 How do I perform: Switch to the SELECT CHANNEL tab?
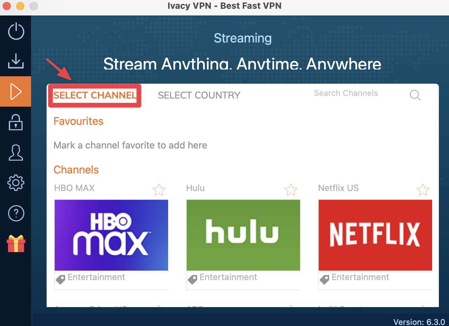click(x=95, y=96)
